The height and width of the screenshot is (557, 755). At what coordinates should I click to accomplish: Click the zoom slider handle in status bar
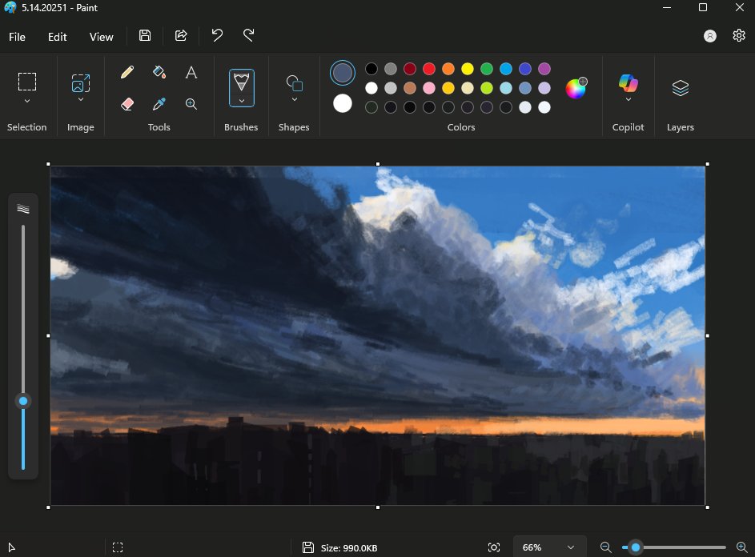click(x=636, y=547)
